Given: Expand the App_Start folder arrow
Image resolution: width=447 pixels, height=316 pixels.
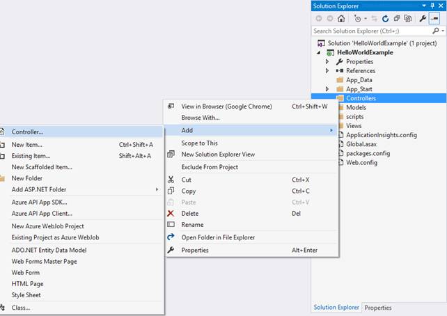Looking at the screenshot, I should [x=327, y=89].
